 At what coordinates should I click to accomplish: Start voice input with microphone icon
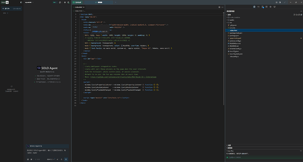pos(61,159)
